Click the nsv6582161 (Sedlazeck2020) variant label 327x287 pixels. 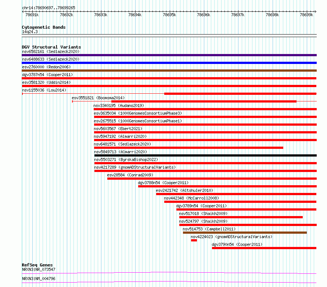(x=51, y=51)
